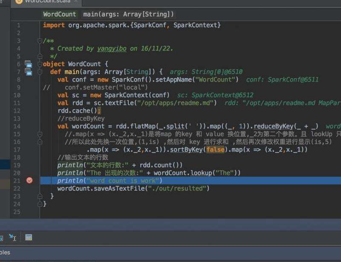This screenshot has width=341, height=262.
Task: Click the underlined author name yangyibo
Action: point(112,49)
